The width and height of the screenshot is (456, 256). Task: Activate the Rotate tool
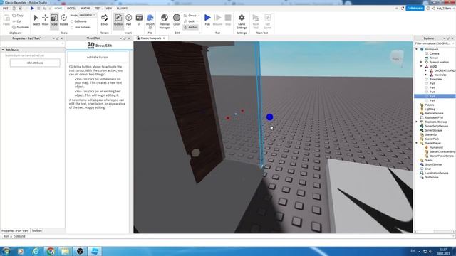(x=63, y=21)
